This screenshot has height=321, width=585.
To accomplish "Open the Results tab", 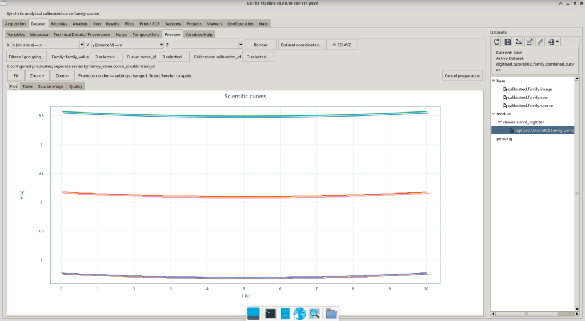I will coord(113,24).
